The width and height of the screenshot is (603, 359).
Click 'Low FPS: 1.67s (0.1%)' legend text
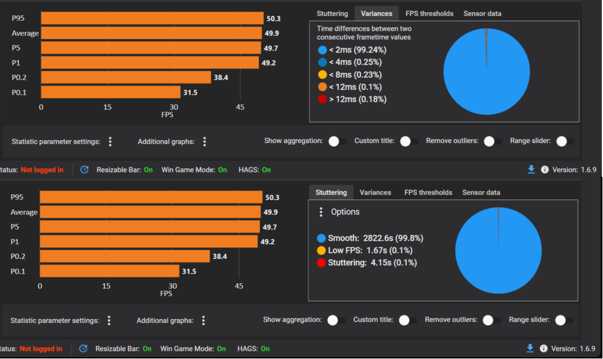tap(370, 251)
